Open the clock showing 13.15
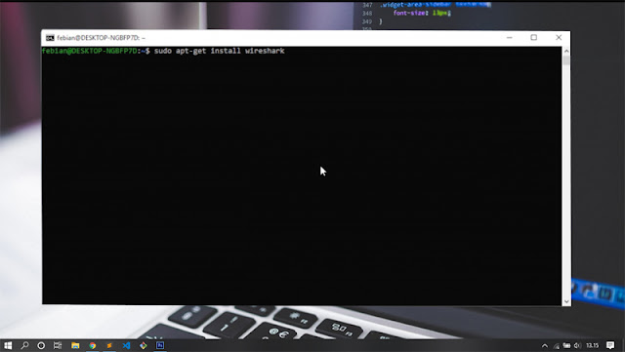 [x=593, y=345]
